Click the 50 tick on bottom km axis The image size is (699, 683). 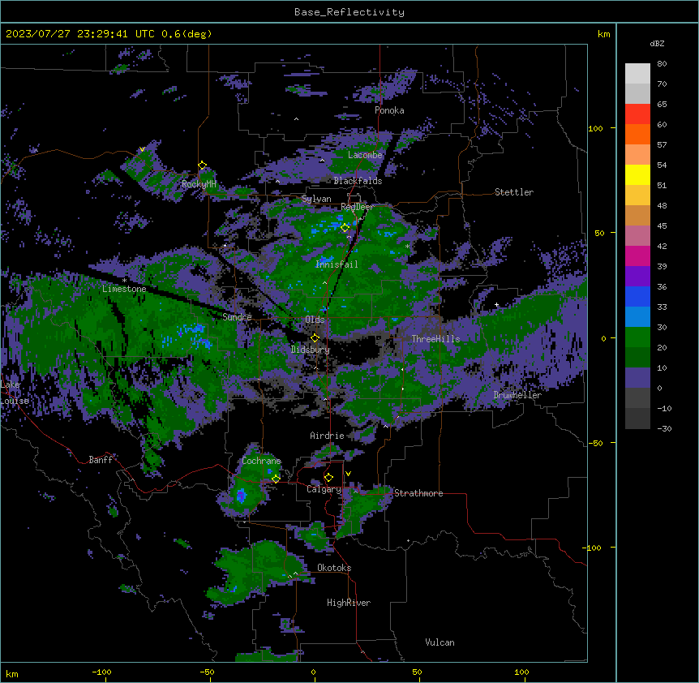416,672
